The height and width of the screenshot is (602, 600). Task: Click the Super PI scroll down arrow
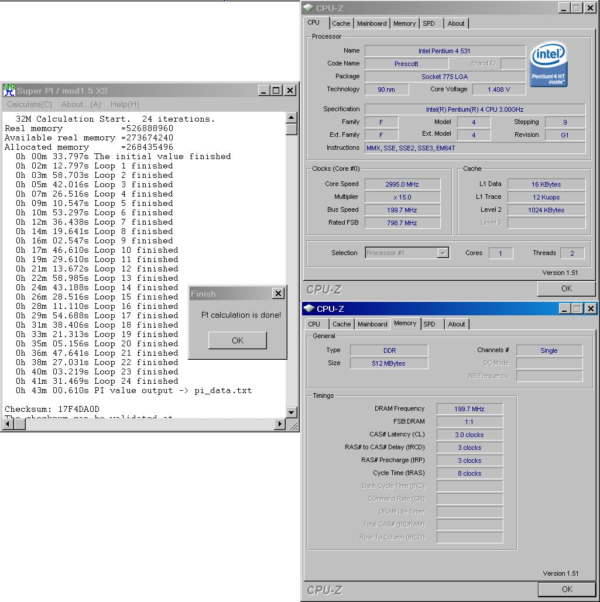[x=291, y=412]
